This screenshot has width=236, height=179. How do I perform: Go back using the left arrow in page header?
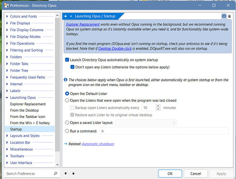(65, 16)
